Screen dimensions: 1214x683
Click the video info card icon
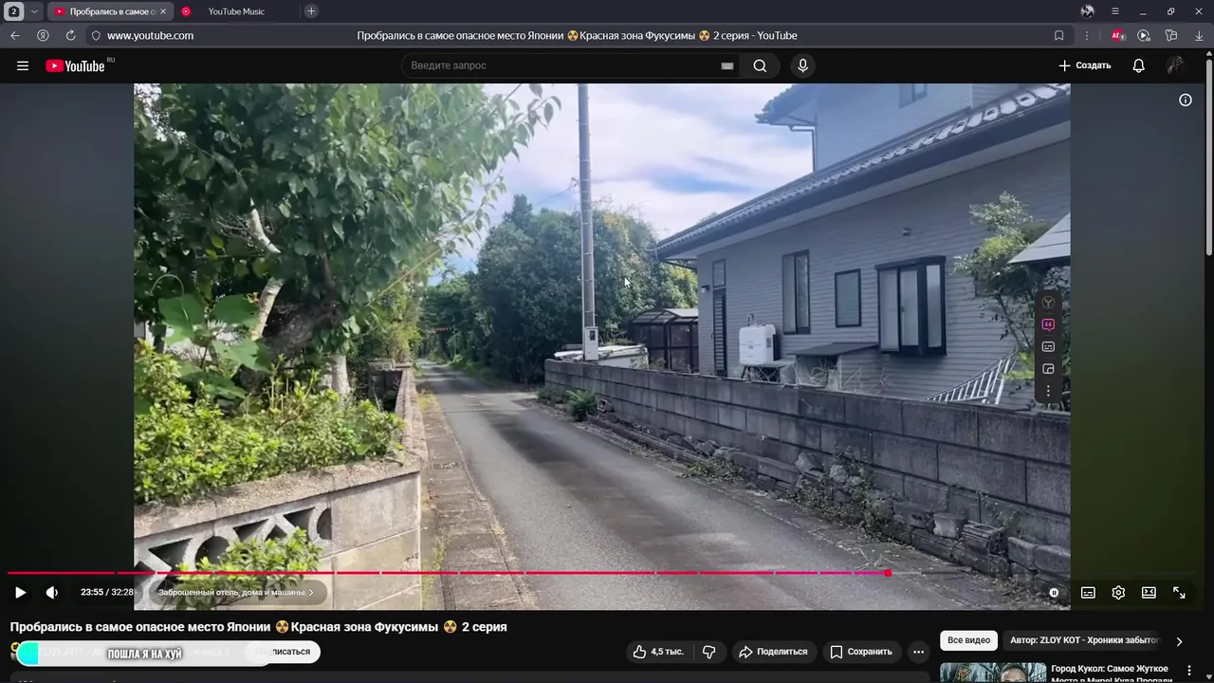[x=1186, y=100]
